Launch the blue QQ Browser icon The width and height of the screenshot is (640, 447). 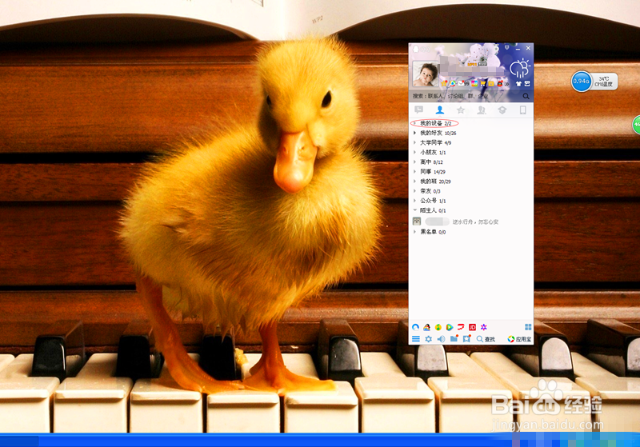pyautogui.click(x=415, y=327)
